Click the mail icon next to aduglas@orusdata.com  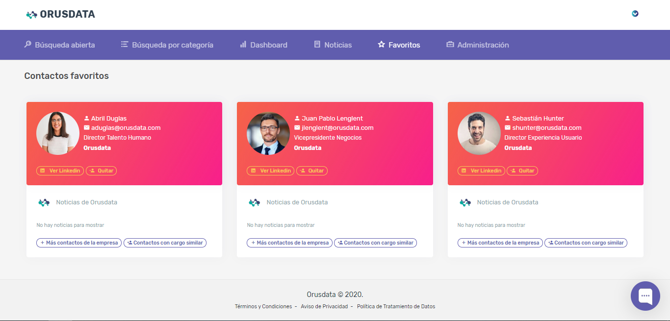pyautogui.click(x=87, y=127)
